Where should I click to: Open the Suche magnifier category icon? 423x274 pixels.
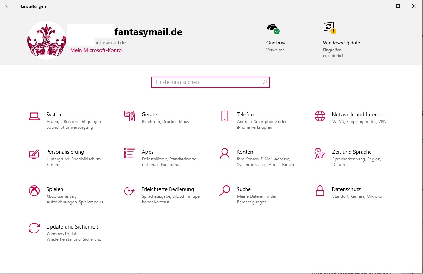coord(225,191)
